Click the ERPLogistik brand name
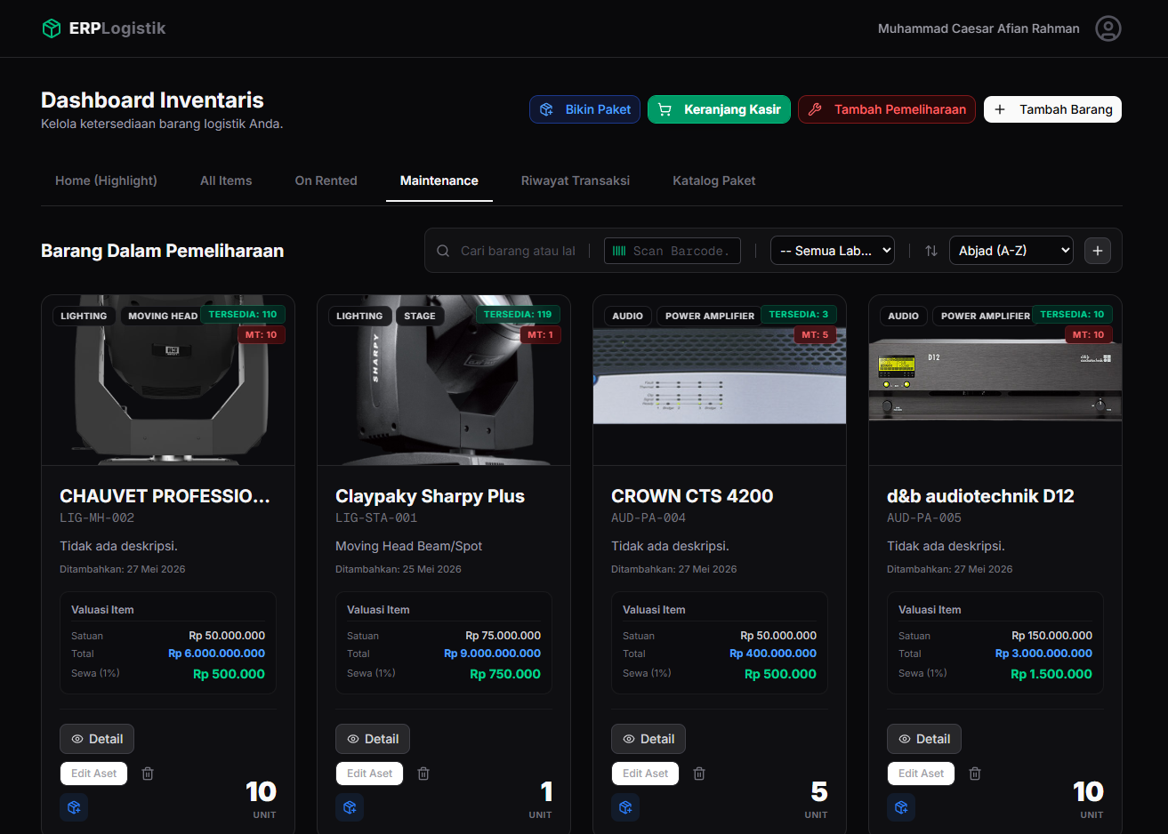This screenshot has width=1168, height=834. 117,28
